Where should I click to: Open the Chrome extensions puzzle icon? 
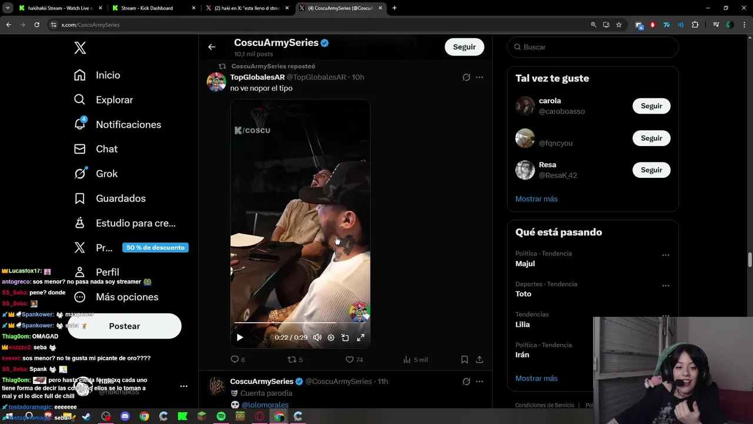695,25
